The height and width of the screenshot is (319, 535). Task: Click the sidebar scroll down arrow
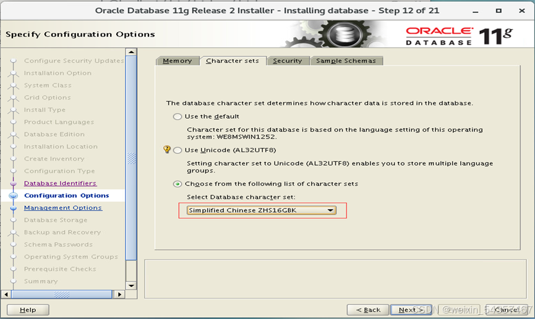tap(131, 286)
